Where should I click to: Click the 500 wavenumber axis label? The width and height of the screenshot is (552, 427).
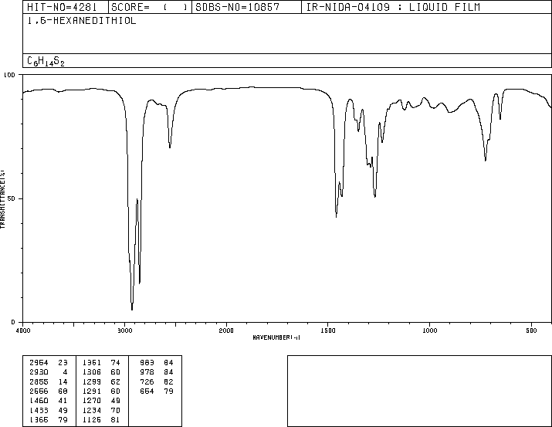[531, 330]
